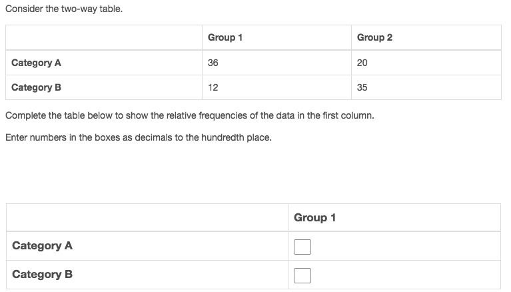This screenshot has width=511, height=292.
Task: Click the cell containing the value 35
Action: point(362,87)
